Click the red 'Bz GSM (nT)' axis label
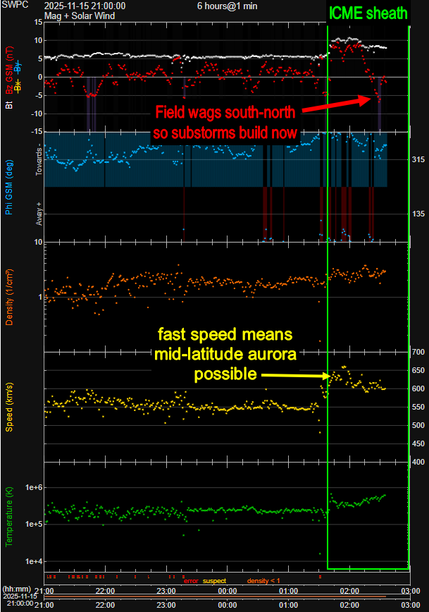The width and height of the screenshot is (429, 612). (9, 71)
